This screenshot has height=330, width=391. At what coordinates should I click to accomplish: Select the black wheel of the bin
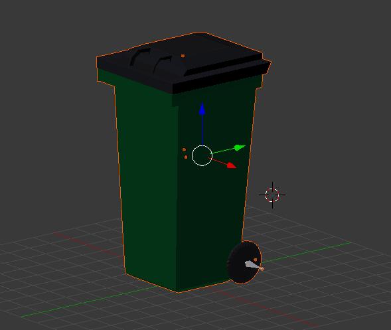coord(244,262)
